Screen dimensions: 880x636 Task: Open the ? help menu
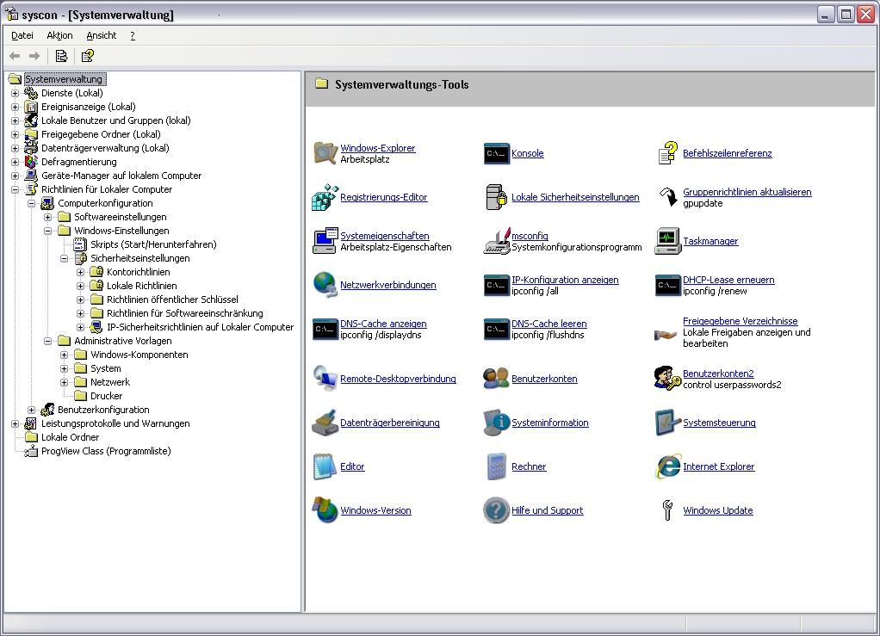click(x=133, y=35)
